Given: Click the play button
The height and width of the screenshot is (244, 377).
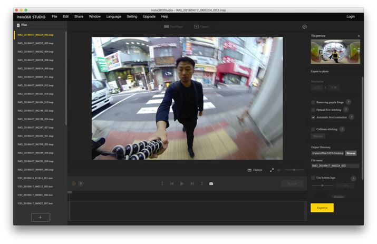Looking at the screenshot, I should [x=182, y=184].
